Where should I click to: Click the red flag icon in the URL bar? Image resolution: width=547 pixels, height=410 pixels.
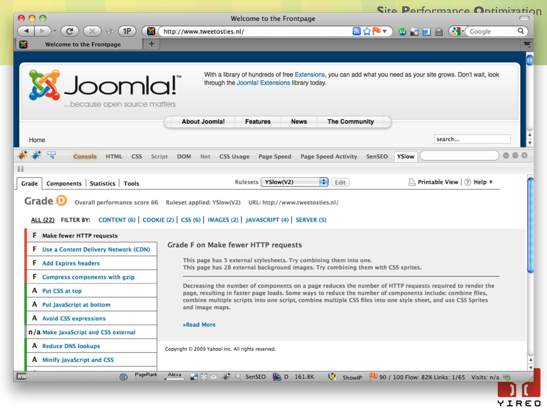pyautogui.click(x=377, y=31)
